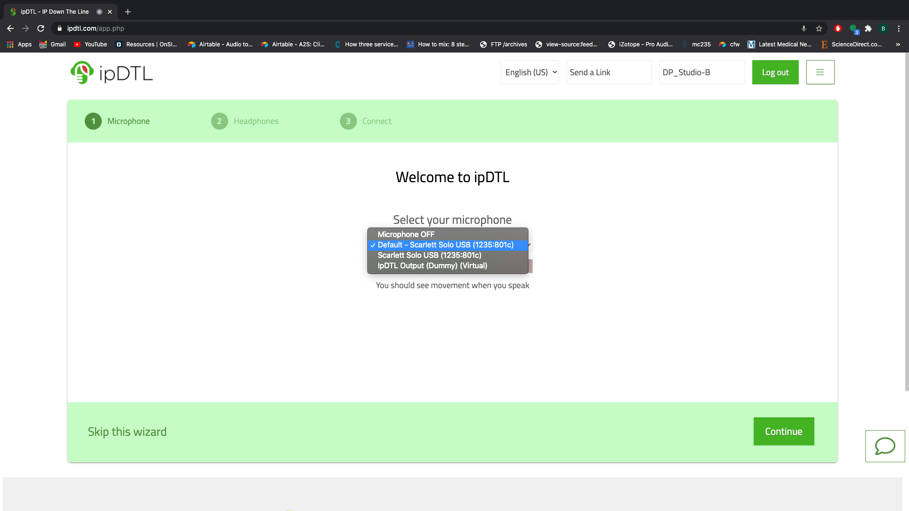Open the cfw bookmark

point(729,44)
